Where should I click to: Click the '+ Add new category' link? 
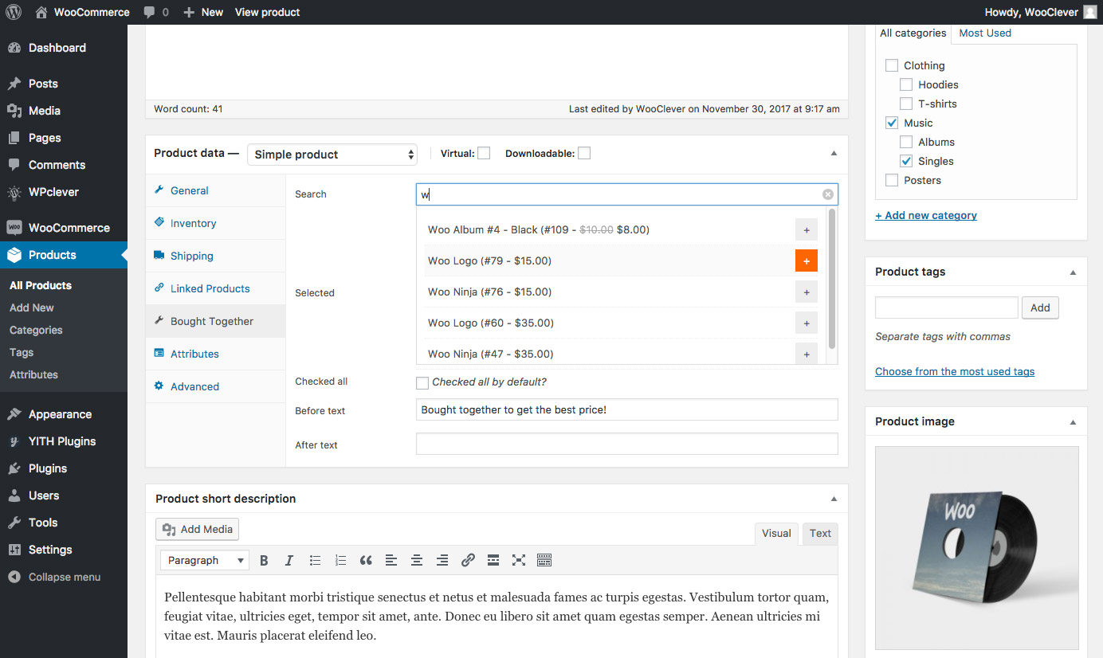click(x=925, y=216)
